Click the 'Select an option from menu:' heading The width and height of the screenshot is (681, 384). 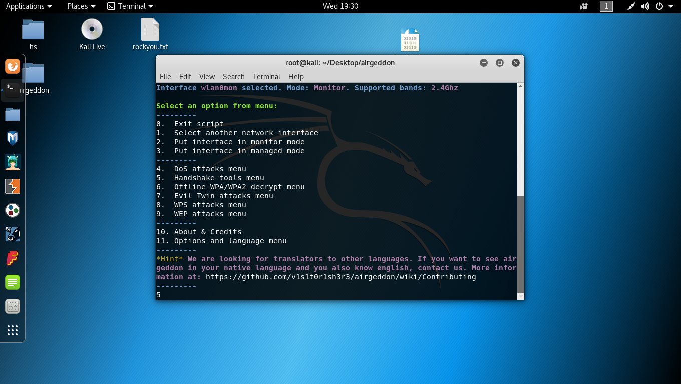click(x=217, y=106)
